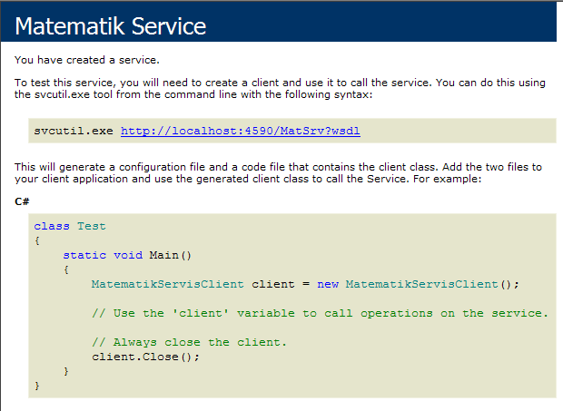Click the client.Close(); statement
563x411 pixels.
(x=145, y=357)
